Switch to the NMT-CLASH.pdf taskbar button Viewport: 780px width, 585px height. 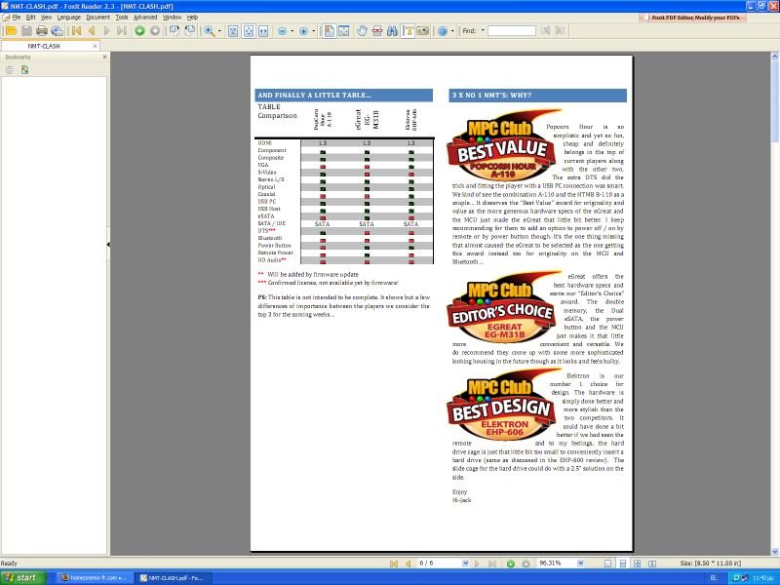click(x=175, y=578)
